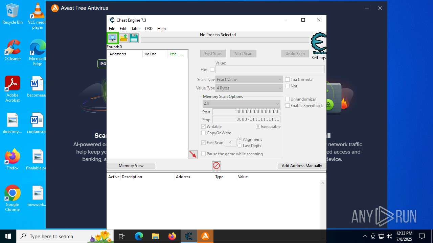Open the Value Type dropdown
Screen dimensions: 433x243
[249, 88]
